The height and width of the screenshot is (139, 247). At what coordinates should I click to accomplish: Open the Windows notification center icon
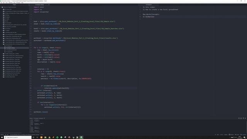pos(245,137)
